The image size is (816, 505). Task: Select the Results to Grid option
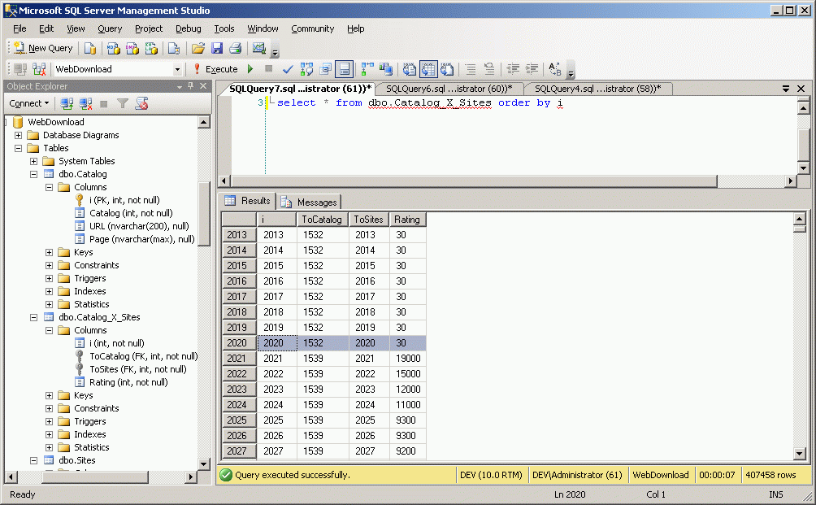click(x=428, y=69)
